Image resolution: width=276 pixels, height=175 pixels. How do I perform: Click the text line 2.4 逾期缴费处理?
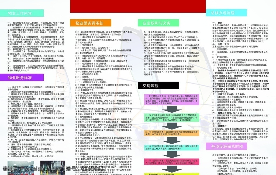pyautogui.click(x=84, y=116)
